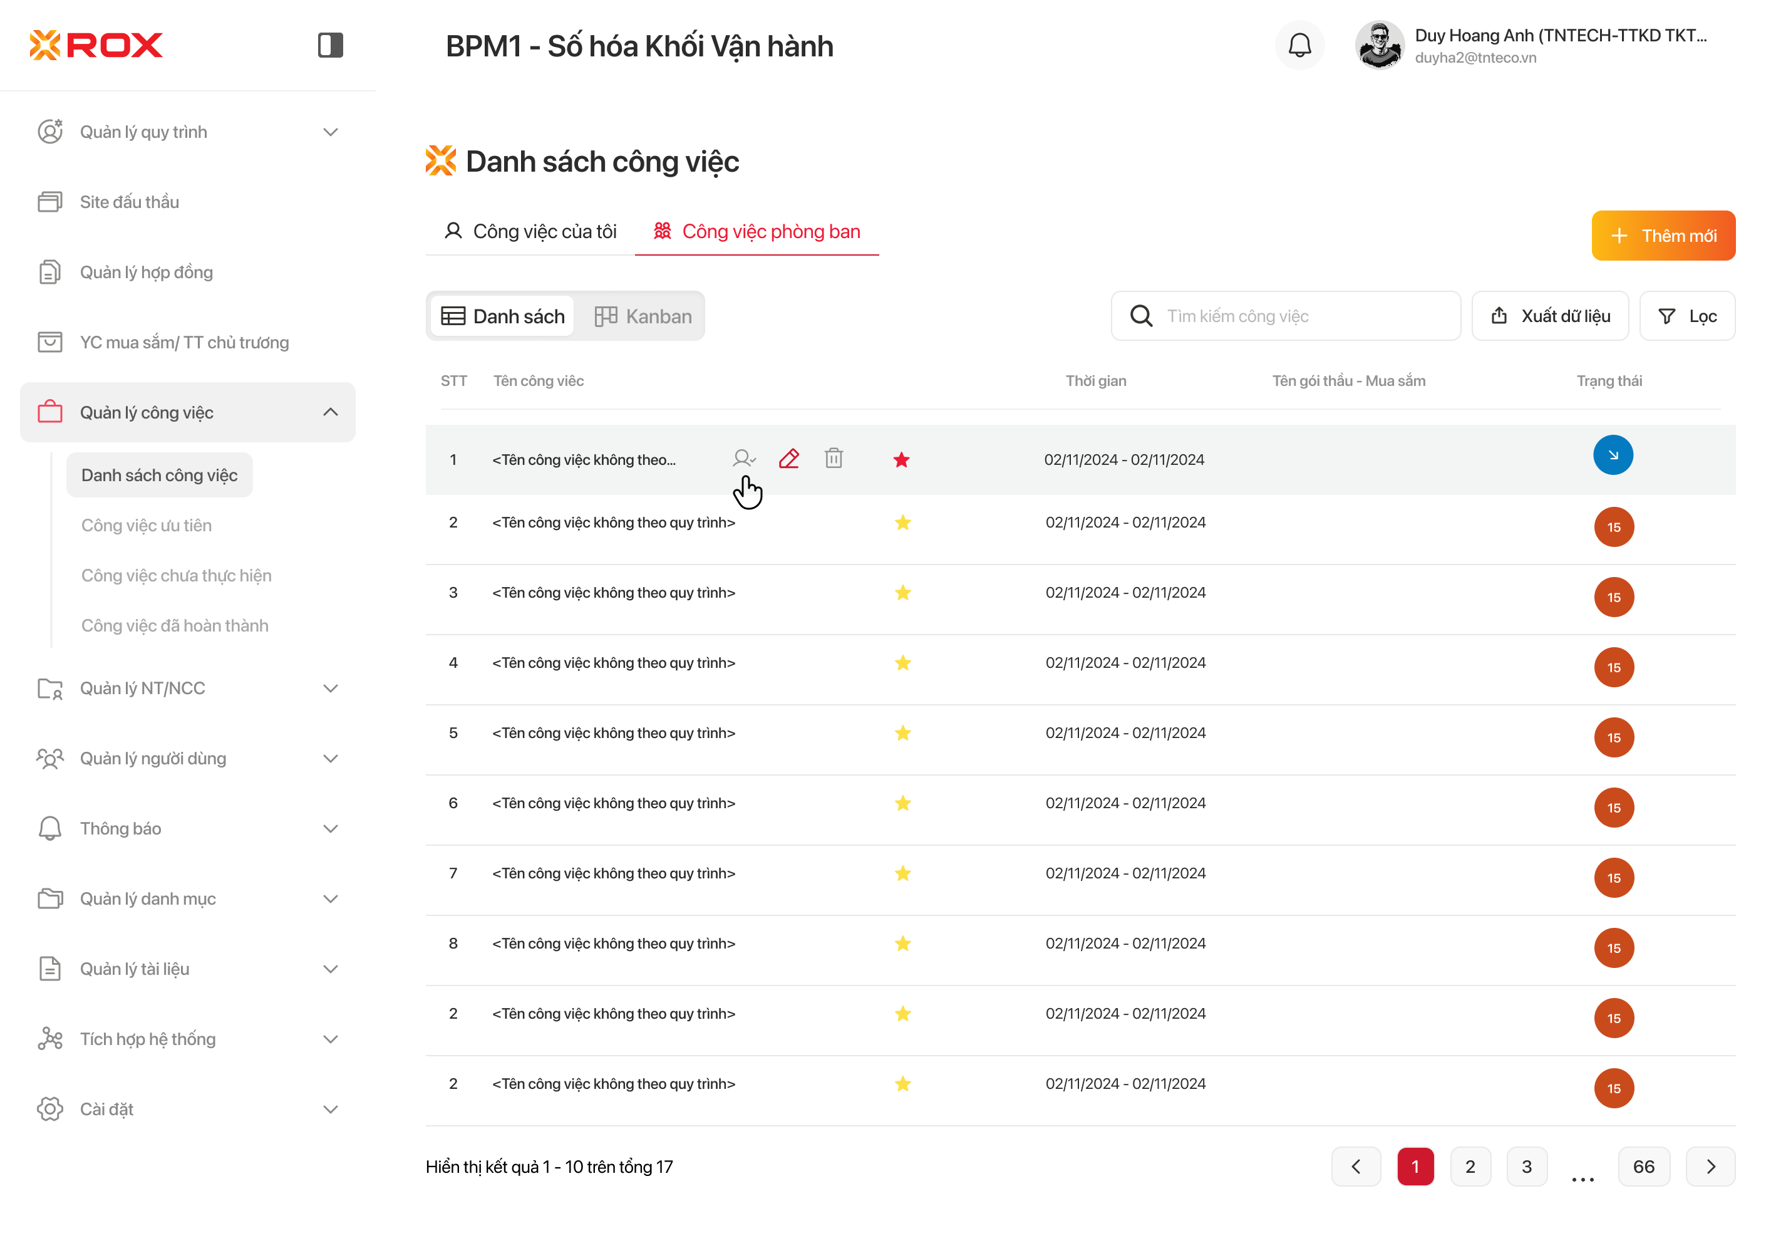Click the red edit pencil icon in row 1
The height and width of the screenshot is (1243, 1766).
tap(788, 459)
